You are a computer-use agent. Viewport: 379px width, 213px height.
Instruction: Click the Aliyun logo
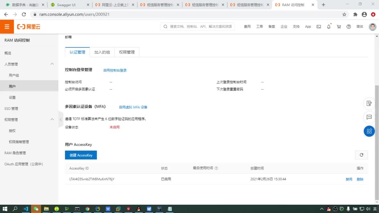29,27
